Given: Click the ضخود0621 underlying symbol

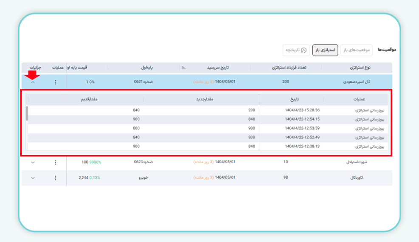Looking at the screenshot, I should pos(144,82).
